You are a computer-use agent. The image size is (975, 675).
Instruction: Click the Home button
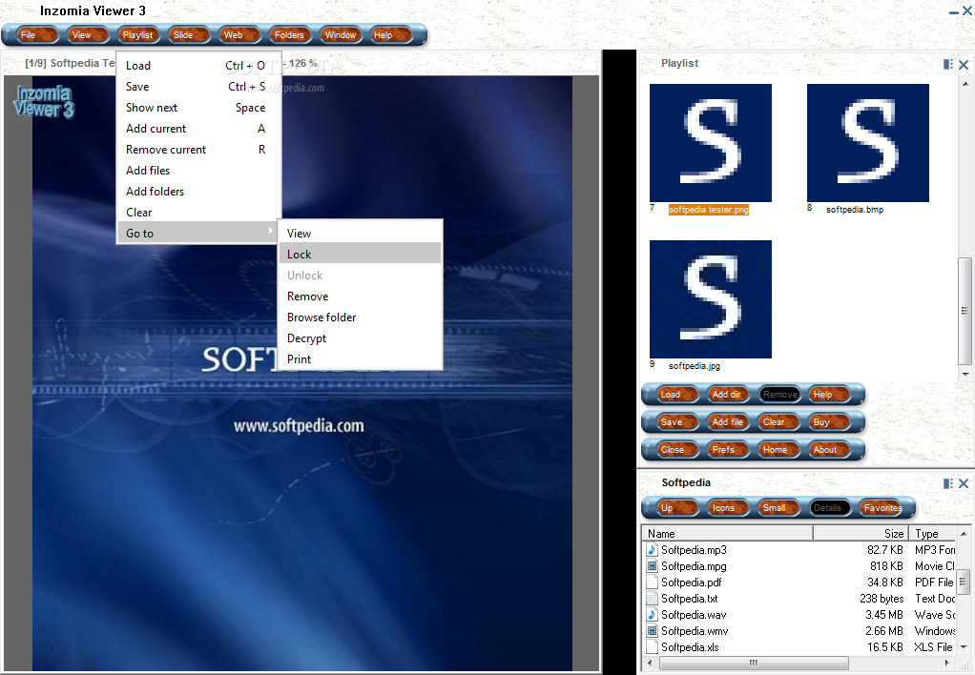click(779, 450)
